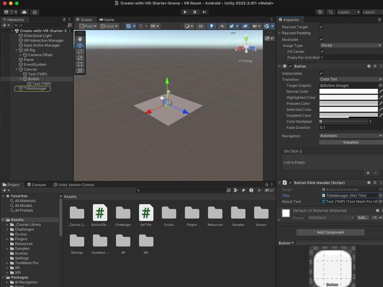Toggle the Raycast Target checkbox
This screenshot has height=287, width=383.
point(321,27)
